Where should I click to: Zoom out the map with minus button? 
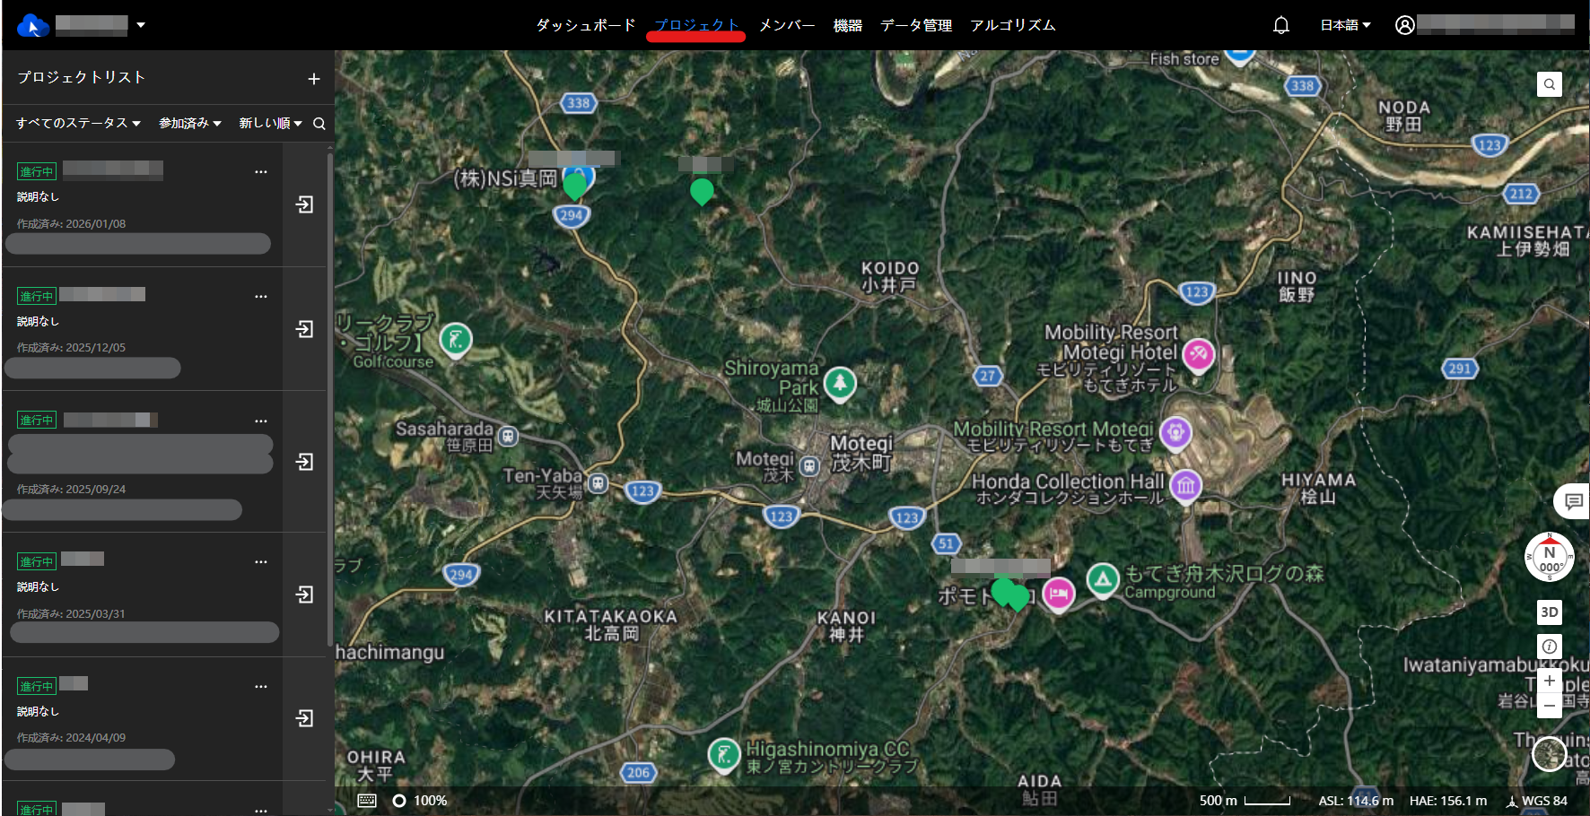point(1549,706)
